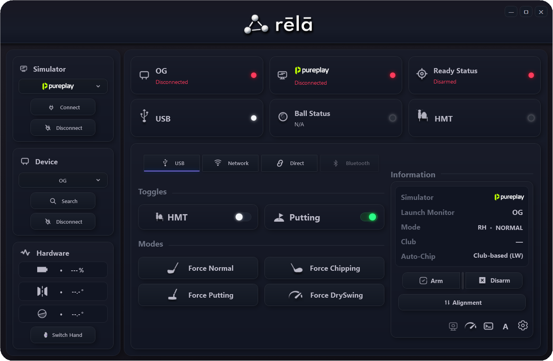Click the ball tilt icon in Hardware
Viewport: 553px width, 361px height.
coord(42,313)
